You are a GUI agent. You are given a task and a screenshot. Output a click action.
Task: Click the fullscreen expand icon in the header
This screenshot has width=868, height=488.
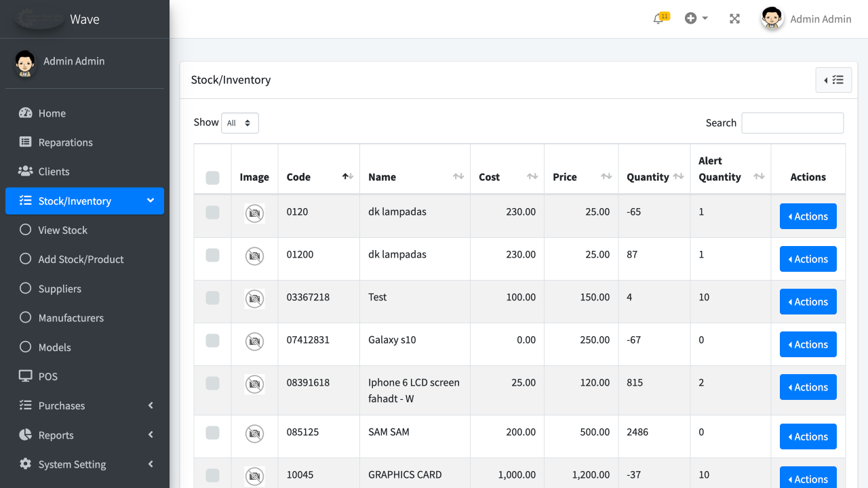[734, 18]
